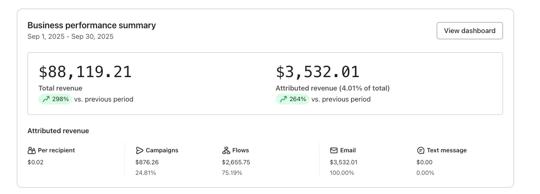Click the Email envelope icon
540x194 pixels.
pos(334,150)
